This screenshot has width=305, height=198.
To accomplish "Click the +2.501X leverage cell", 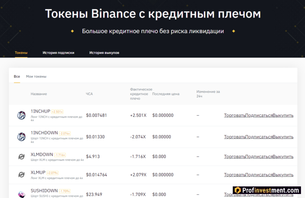I will pyautogui.click(x=138, y=115).
